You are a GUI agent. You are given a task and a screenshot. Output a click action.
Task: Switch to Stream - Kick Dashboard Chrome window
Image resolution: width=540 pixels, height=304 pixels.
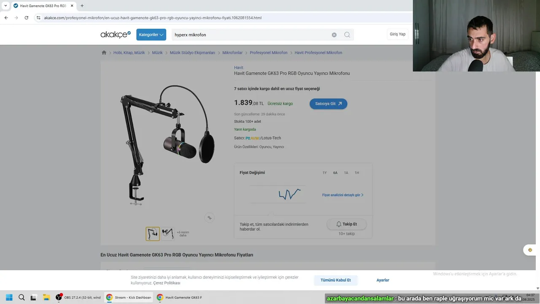(128, 297)
